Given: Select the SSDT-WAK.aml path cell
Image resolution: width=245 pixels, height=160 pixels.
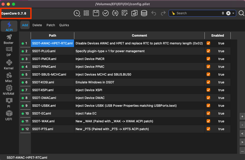Looking at the screenshot, I should (52, 121).
